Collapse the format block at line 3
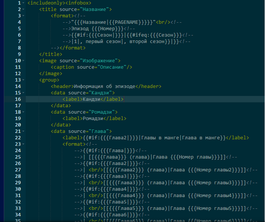Viewport: 265px width, 222px height. [23, 16]
